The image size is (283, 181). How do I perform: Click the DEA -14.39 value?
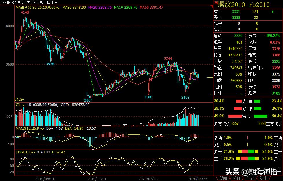(x=74, y=129)
